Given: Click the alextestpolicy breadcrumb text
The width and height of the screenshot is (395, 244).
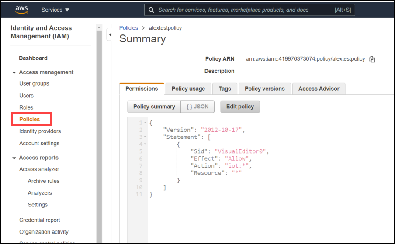Looking at the screenshot, I should 165,28.
